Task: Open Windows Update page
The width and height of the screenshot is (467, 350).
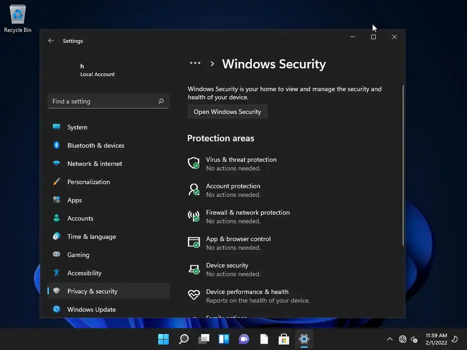Action: 109,309
